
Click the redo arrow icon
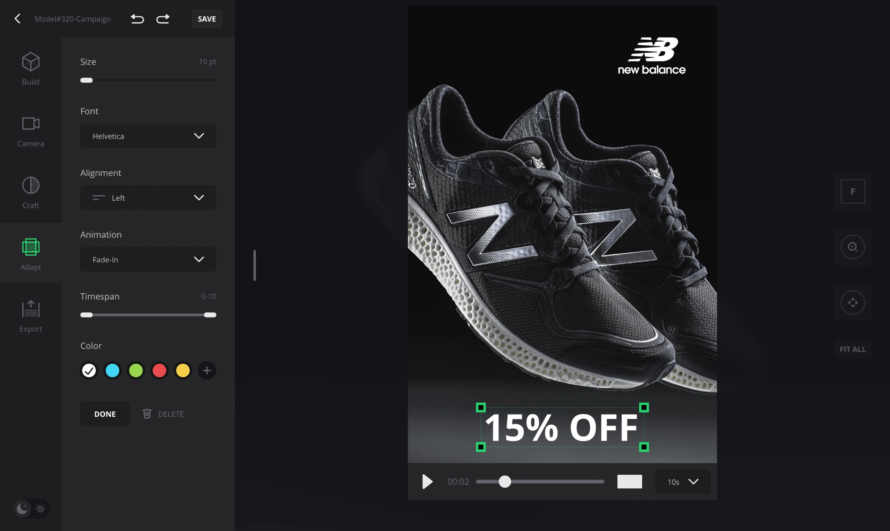163,19
